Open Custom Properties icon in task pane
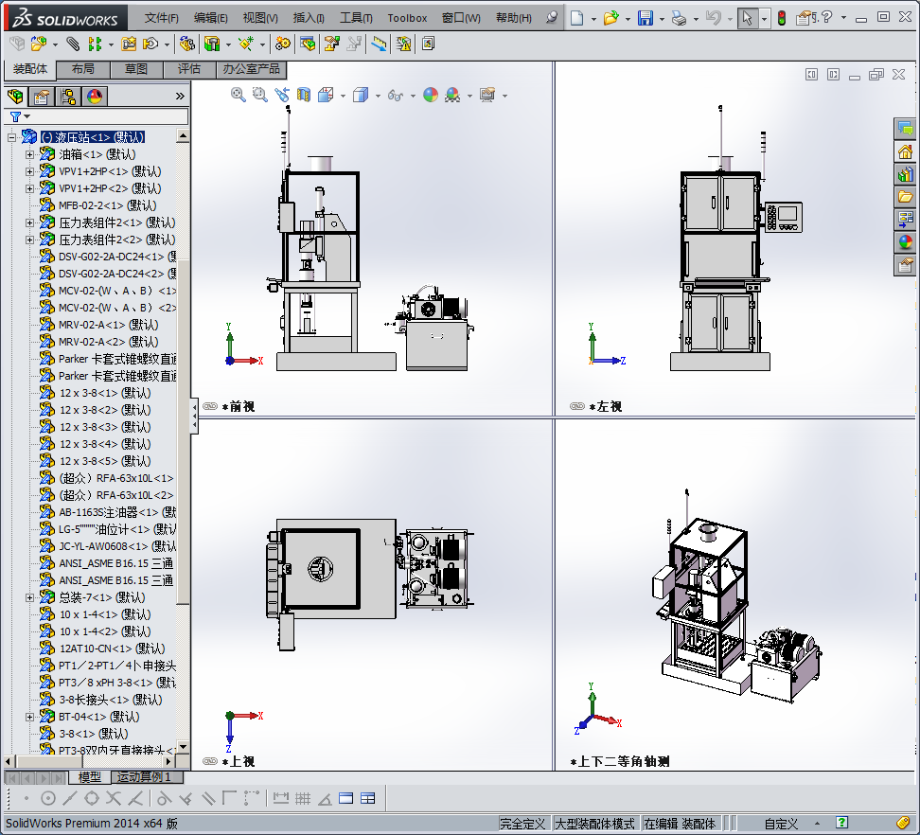Image resolution: width=920 pixels, height=835 pixels. pos(906,265)
